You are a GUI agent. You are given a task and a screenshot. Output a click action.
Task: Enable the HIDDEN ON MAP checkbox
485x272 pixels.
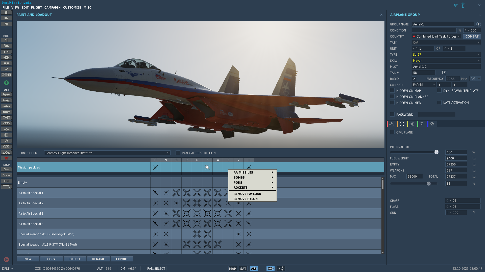click(x=392, y=91)
